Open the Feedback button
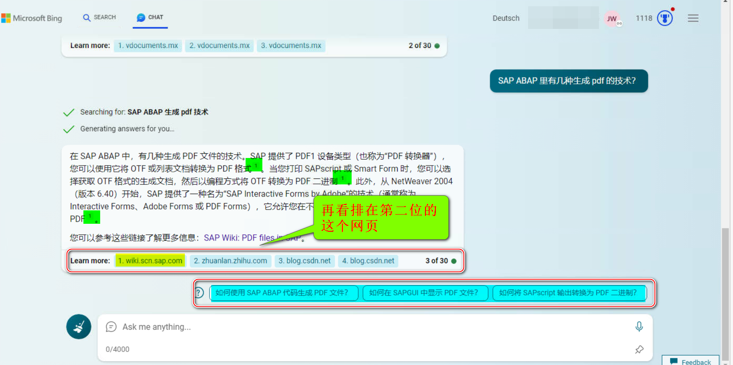This screenshot has width=733, height=365. 690,361
